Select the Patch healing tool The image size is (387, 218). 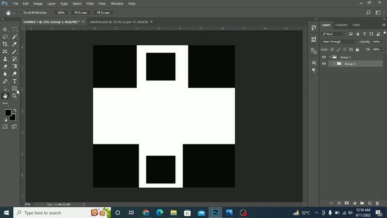5,51
